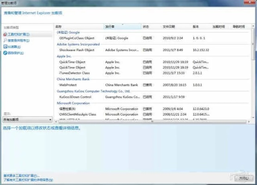The height and width of the screenshot is (185, 257).
Task: Click the file date 2007/8/20 16:15
Action: (x=175, y=85)
